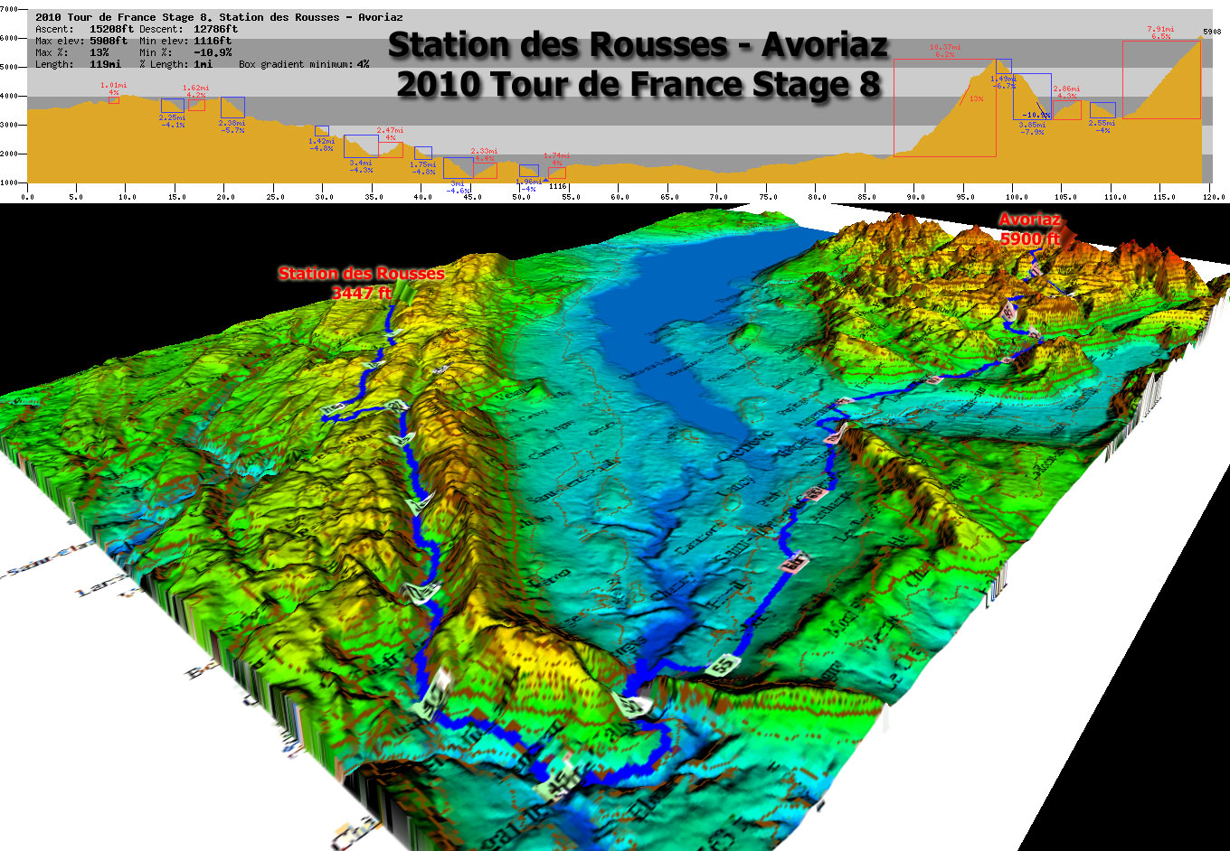Click the "Station des Rousses - Avoriaz" large title
The width and height of the screenshot is (1230, 851).
639,45
